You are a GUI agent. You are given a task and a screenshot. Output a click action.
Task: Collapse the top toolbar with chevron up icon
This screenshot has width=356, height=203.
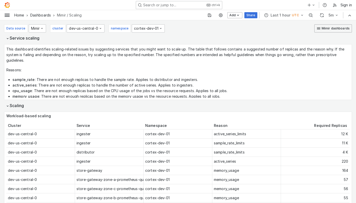click(350, 15)
